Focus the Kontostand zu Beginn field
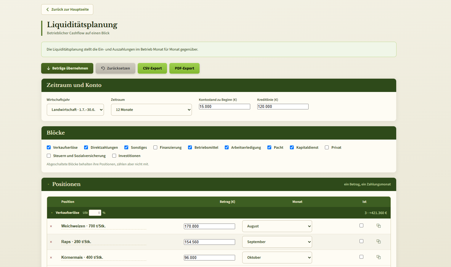 (224, 107)
